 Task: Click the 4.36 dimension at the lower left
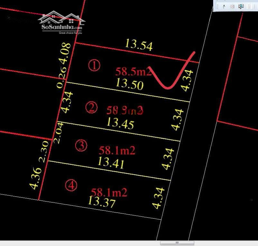coord(35,178)
